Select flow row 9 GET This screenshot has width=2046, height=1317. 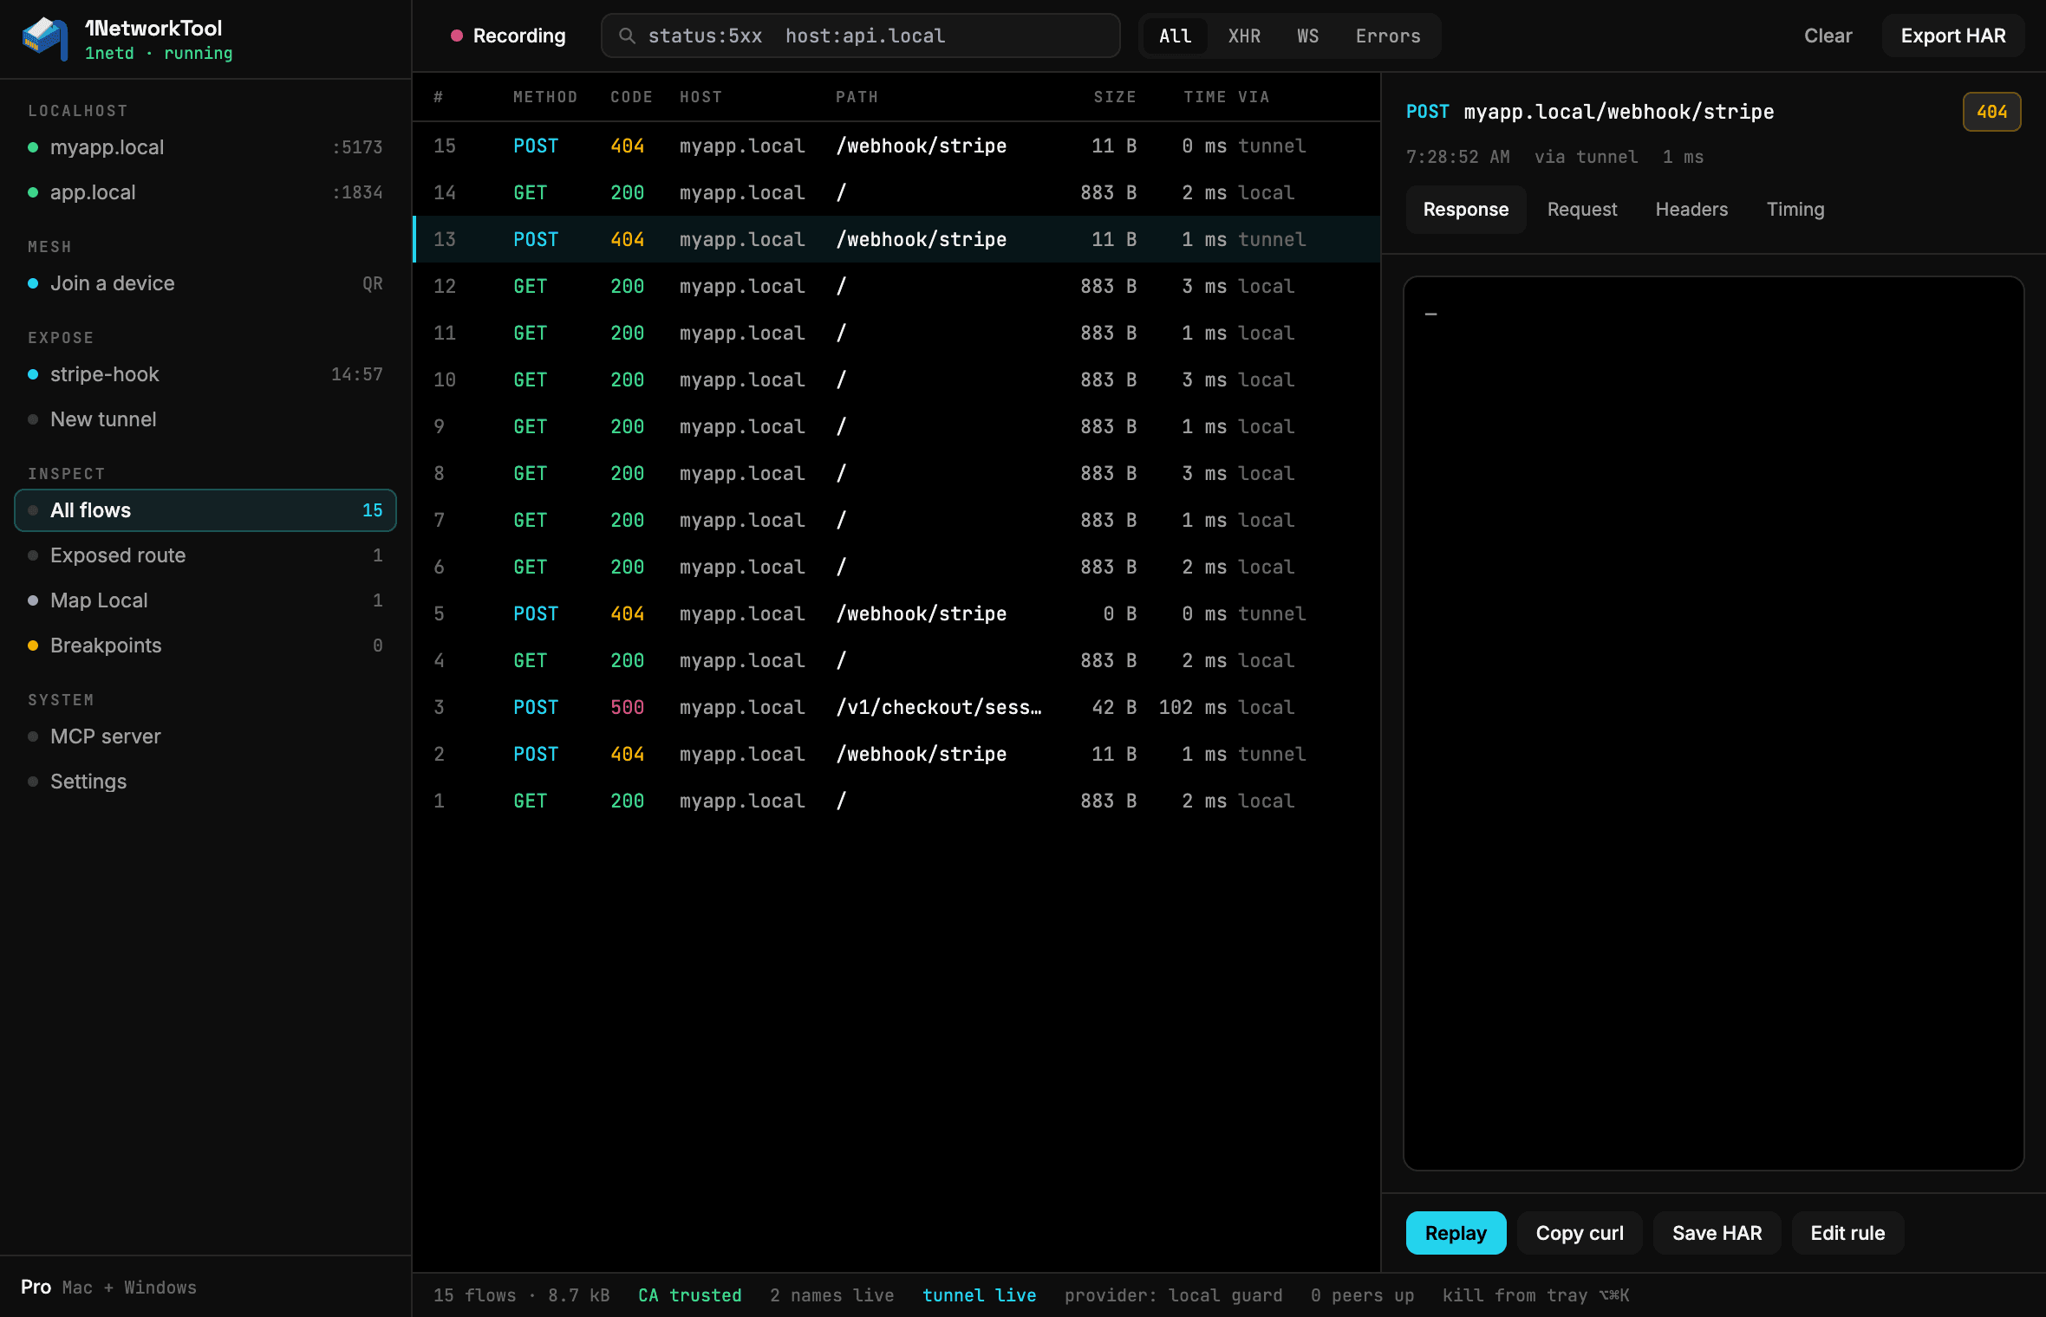click(896, 426)
